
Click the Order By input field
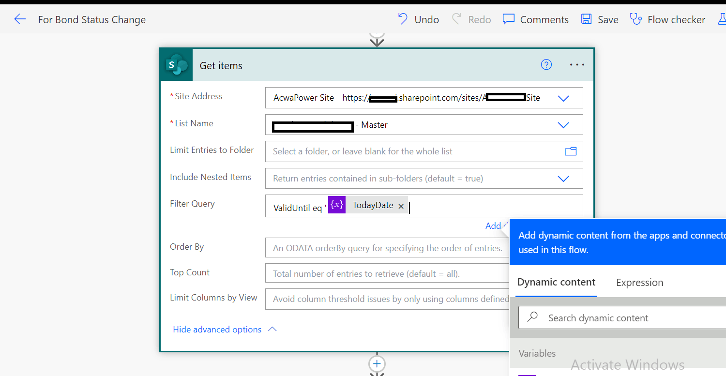tap(387, 248)
